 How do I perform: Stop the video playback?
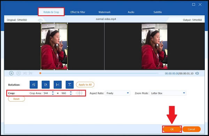(x=18, y=73)
